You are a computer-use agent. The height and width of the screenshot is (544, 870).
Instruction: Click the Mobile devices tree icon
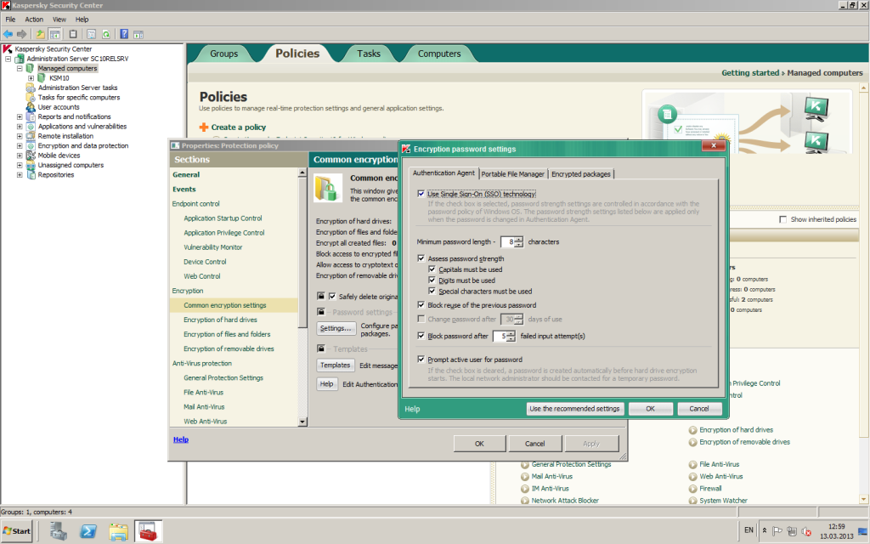point(31,156)
